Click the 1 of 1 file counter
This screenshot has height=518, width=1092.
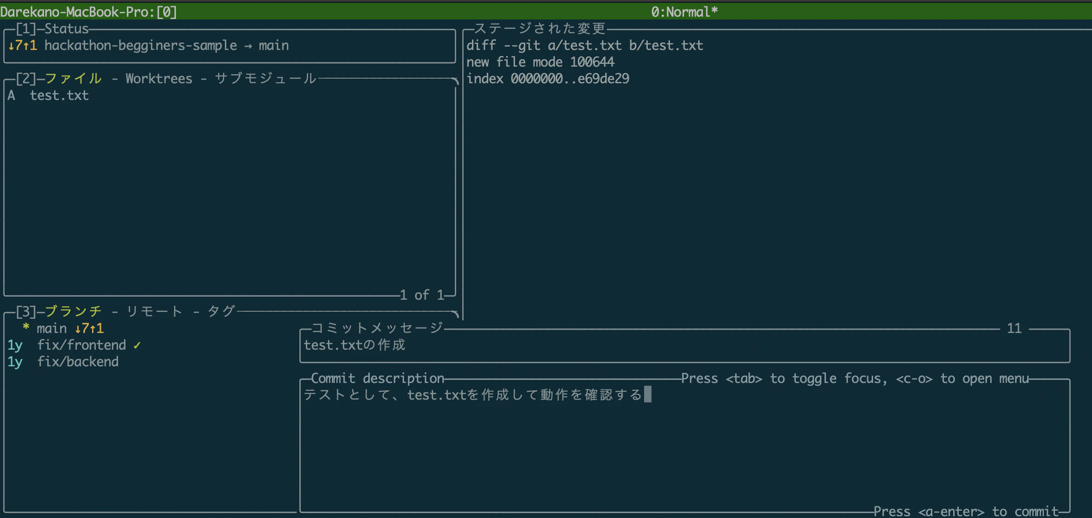tap(422, 295)
